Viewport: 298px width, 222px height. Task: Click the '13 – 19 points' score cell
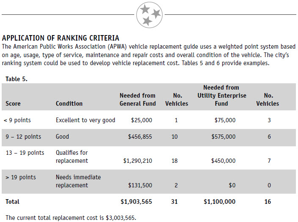[x=25, y=153]
